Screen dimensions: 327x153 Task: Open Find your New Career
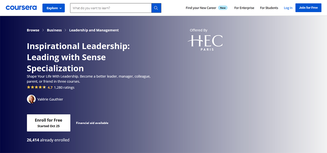tap(201, 8)
